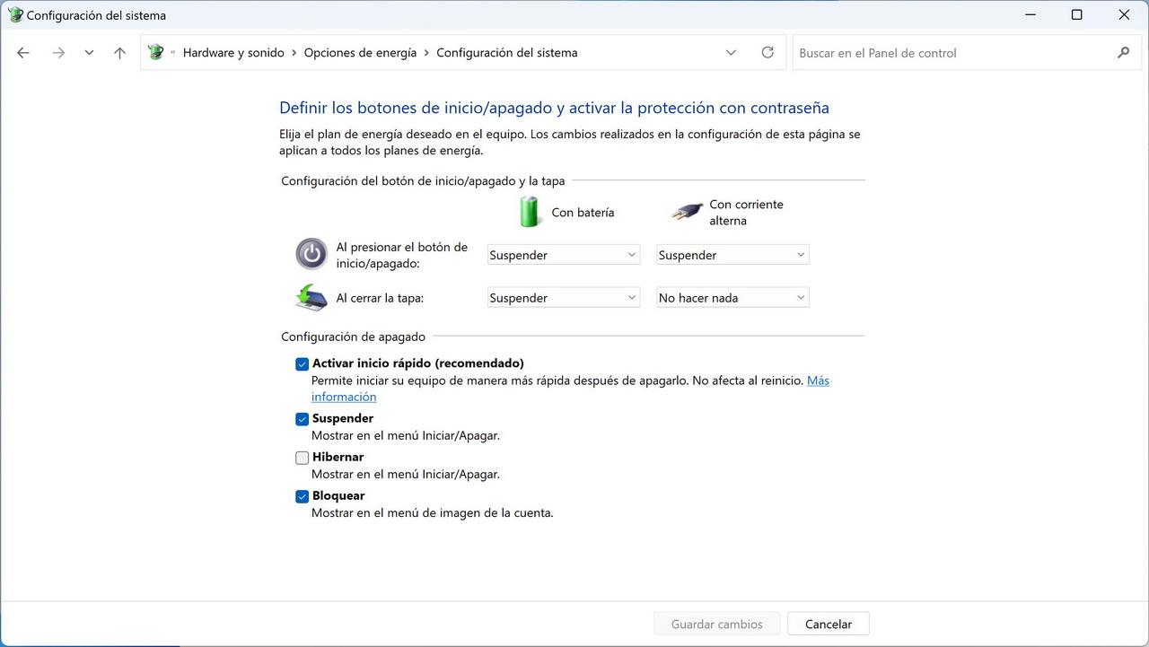Click the back navigation arrow

point(23,53)
